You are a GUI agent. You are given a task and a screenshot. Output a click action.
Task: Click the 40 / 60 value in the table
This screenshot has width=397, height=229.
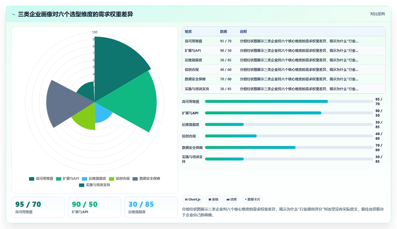tap(226, 70)
